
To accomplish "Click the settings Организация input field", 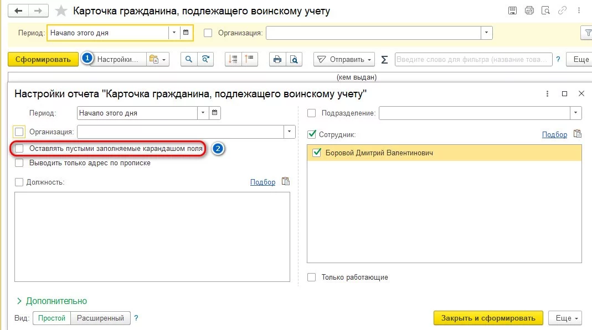I will [181, 132].
